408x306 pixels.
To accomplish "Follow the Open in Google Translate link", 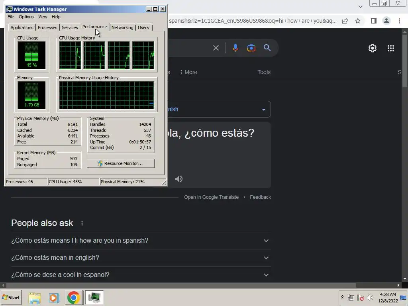I will 211,197.
